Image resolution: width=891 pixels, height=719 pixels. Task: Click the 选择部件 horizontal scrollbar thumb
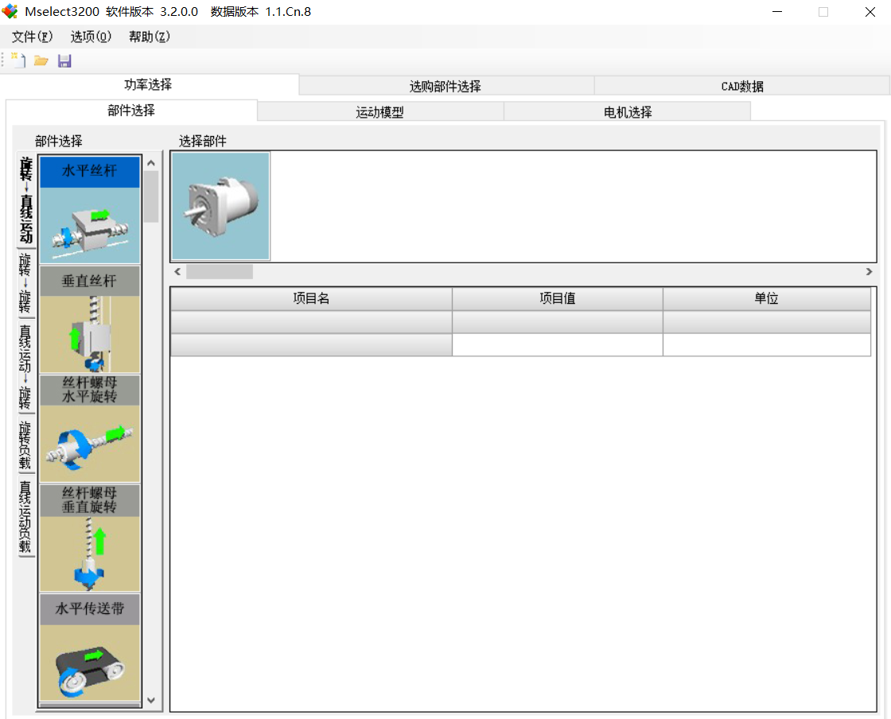[220, 271]
